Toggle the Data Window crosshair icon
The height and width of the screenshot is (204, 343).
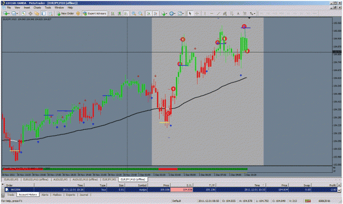click(x=30, y=14)
